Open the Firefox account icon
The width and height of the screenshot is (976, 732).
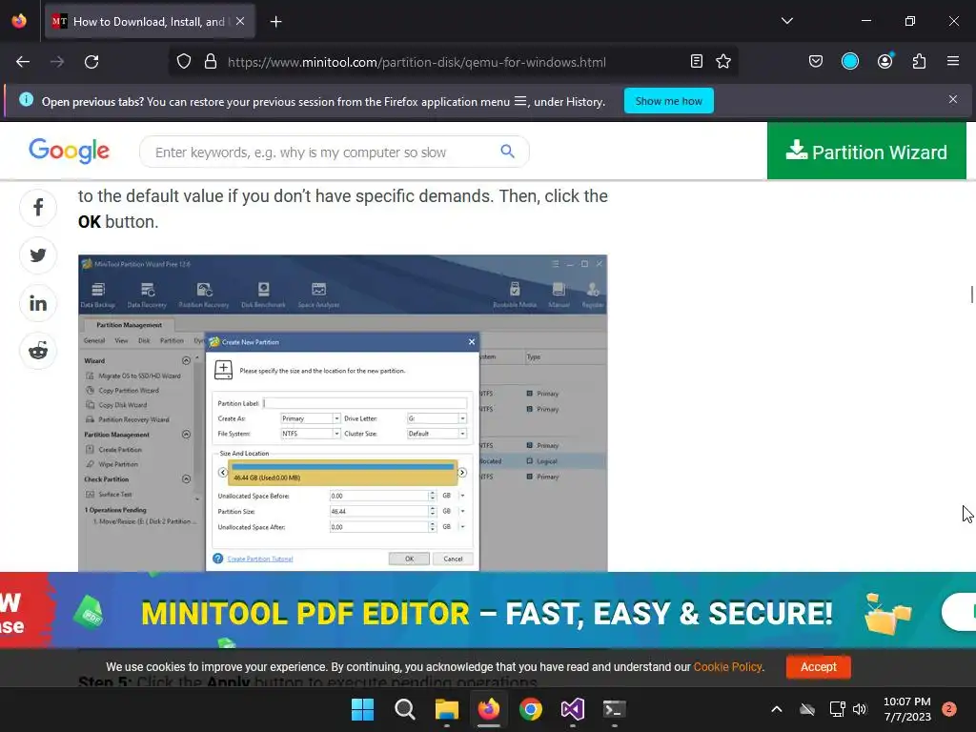pos(885,61)
